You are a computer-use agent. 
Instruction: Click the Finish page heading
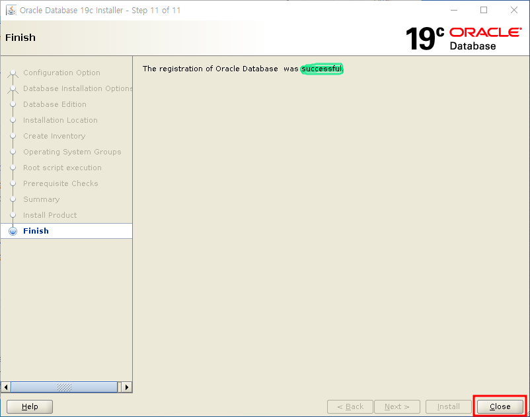(20, 38)
